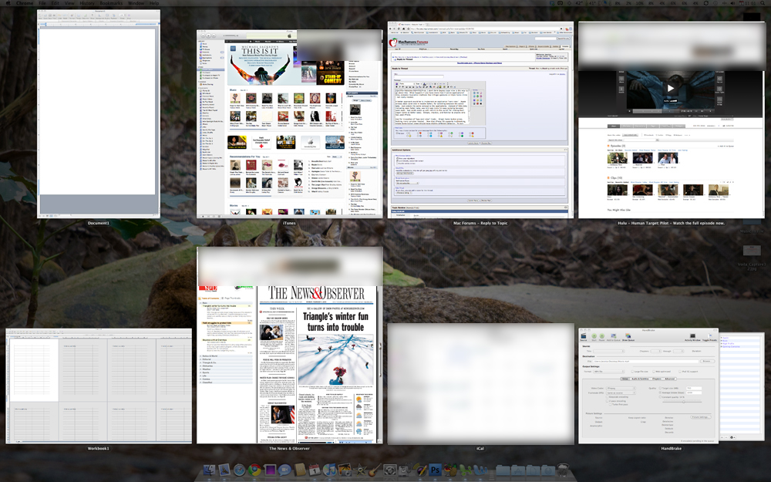The image size is (771, 482).
Task: Select Average bitrate radio in HandBrake
Action: [x=660, y=393]
